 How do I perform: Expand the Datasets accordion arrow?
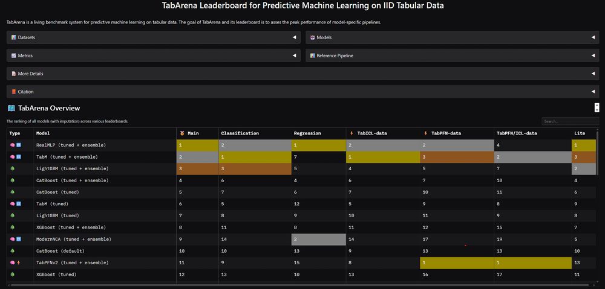click(295, 37)
